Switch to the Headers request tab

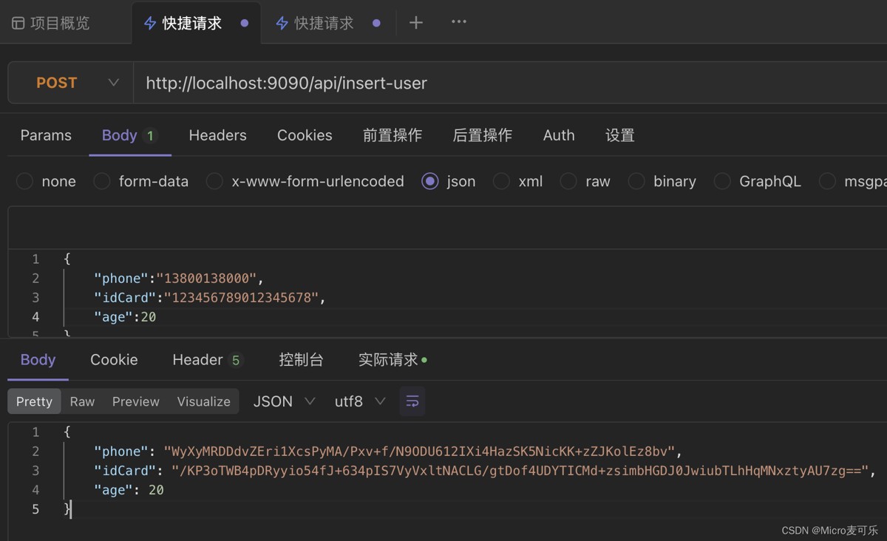coord(217,135)
